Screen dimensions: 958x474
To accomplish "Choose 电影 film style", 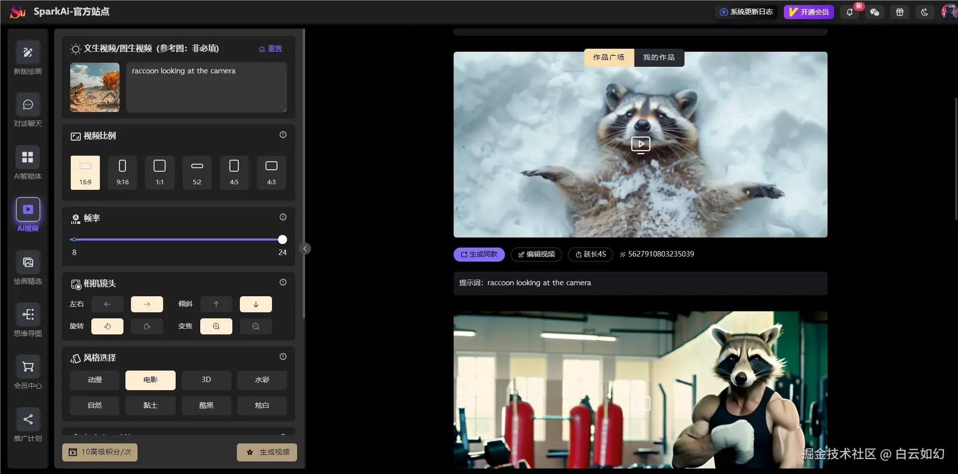I will pyautogui.click(x=151, y=380).
